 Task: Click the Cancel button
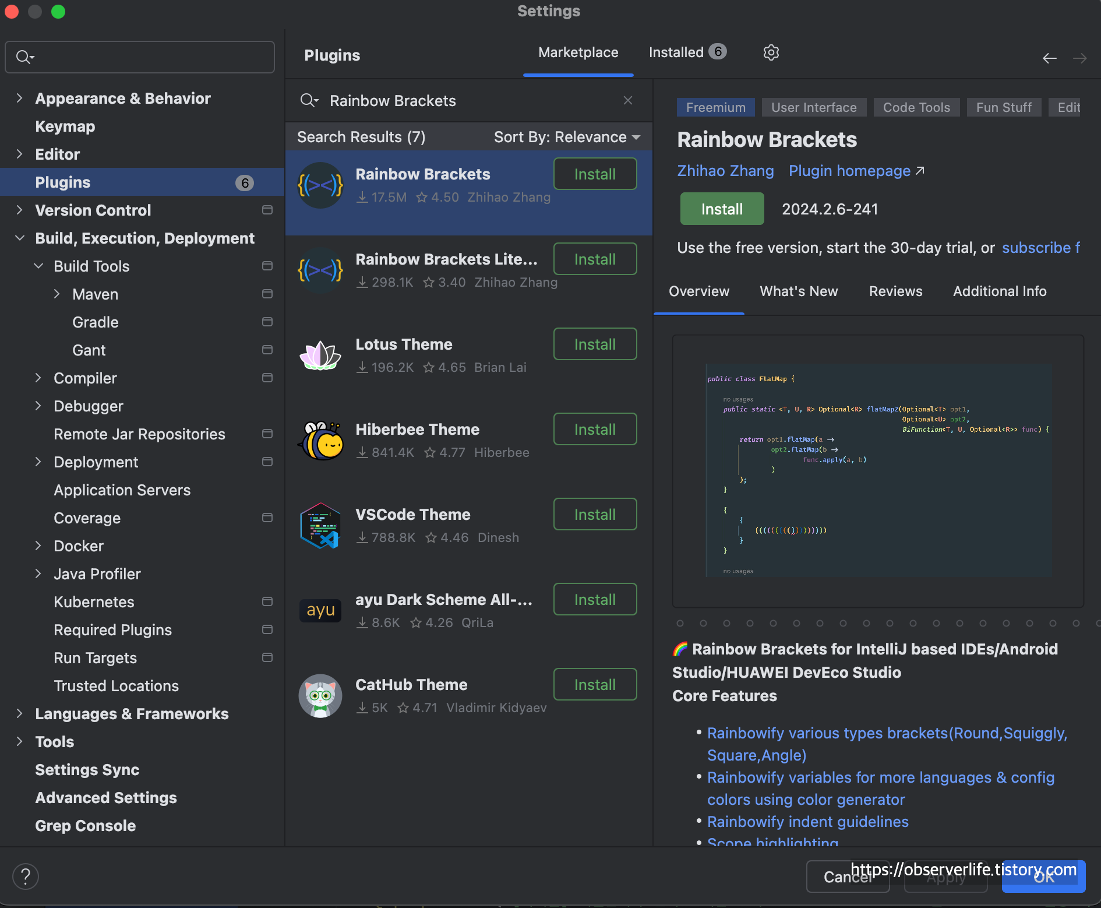pyautogui.click(x=848, y=876)
